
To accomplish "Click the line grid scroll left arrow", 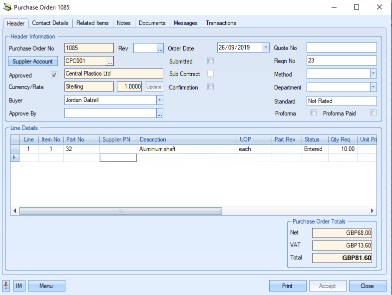I will pyautogui.click(x=14, y=211).
